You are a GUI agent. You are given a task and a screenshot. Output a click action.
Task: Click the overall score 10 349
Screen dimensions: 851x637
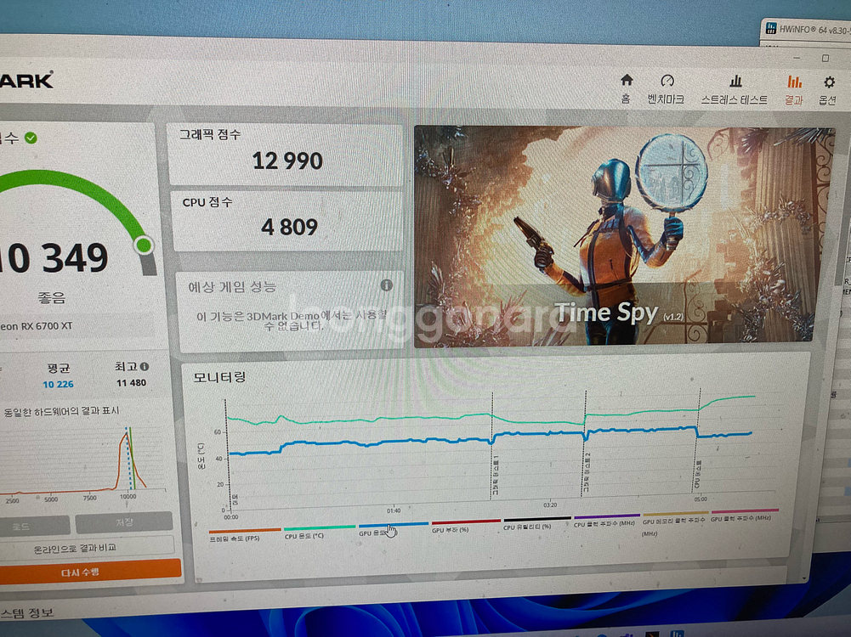tap(54, 258)
